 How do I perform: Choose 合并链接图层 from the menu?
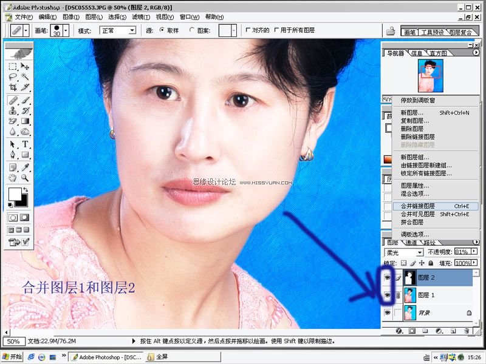pos(435,206)
